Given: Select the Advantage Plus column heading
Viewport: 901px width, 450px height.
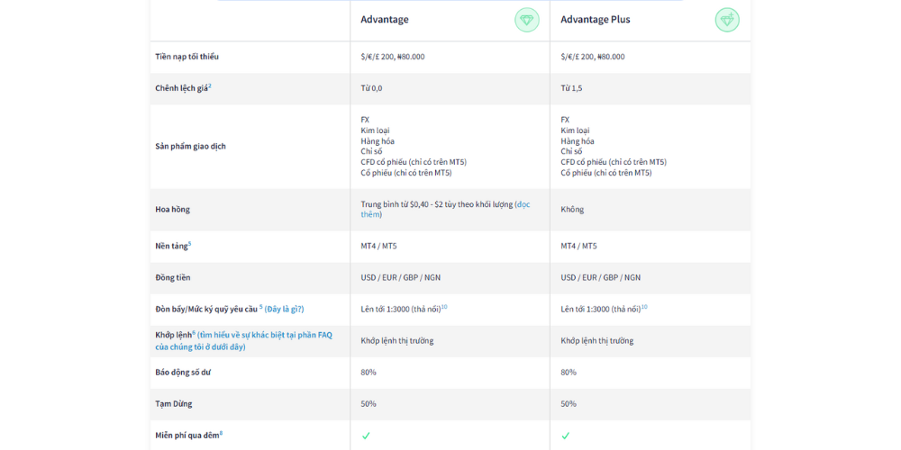Looking at the screenshot, I should tap(596, 20).
